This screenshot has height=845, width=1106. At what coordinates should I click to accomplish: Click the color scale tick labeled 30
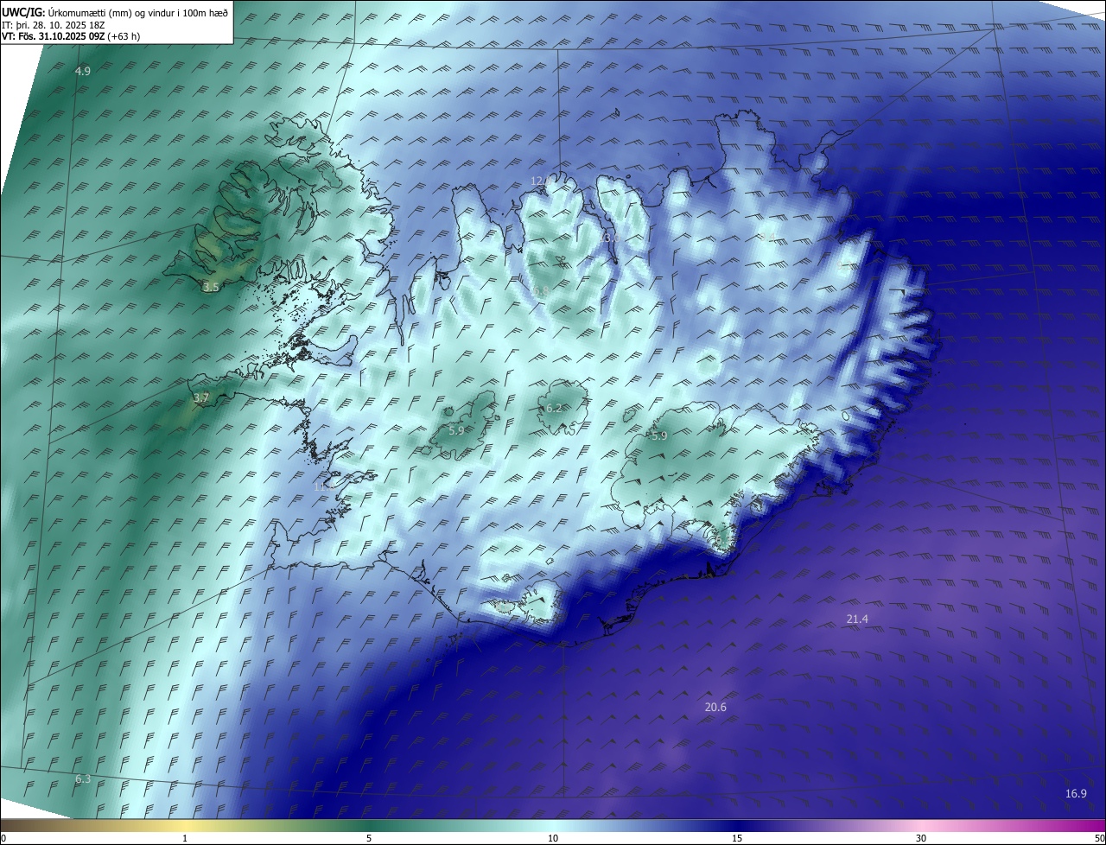[921, 838]
